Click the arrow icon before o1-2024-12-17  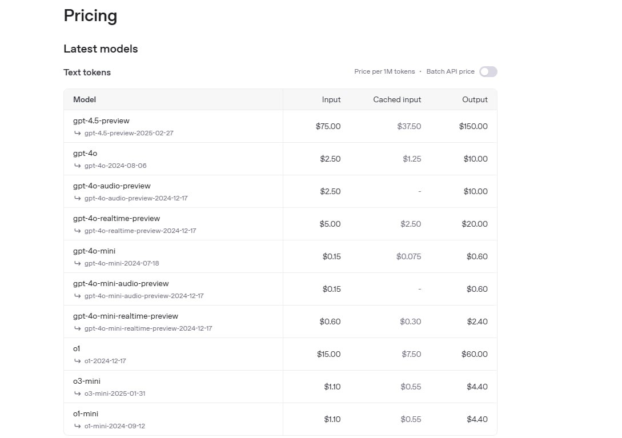tap(77, 361)
